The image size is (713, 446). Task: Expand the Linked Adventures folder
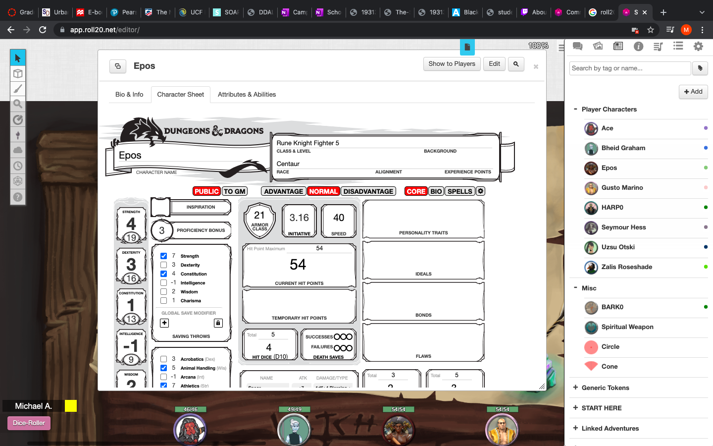tap(575, 428)
